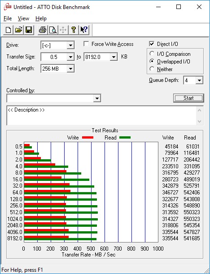
Task: Save benchmark results with floppy icon
Action: (x=29, y=30)
